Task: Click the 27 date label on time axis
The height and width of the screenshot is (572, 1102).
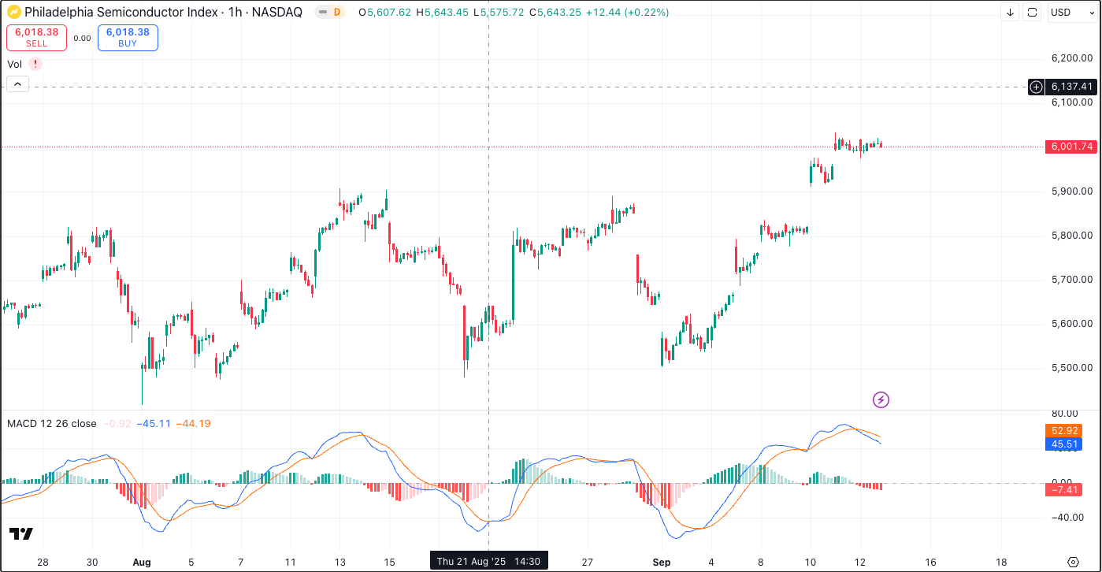Action: (x=588, y=563)
